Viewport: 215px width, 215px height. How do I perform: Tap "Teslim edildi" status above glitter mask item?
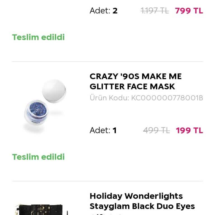click(x=38, y=37)
